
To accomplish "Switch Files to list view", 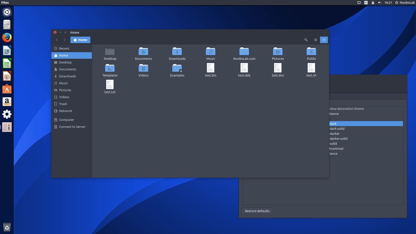I will click(x=315, y=40).
